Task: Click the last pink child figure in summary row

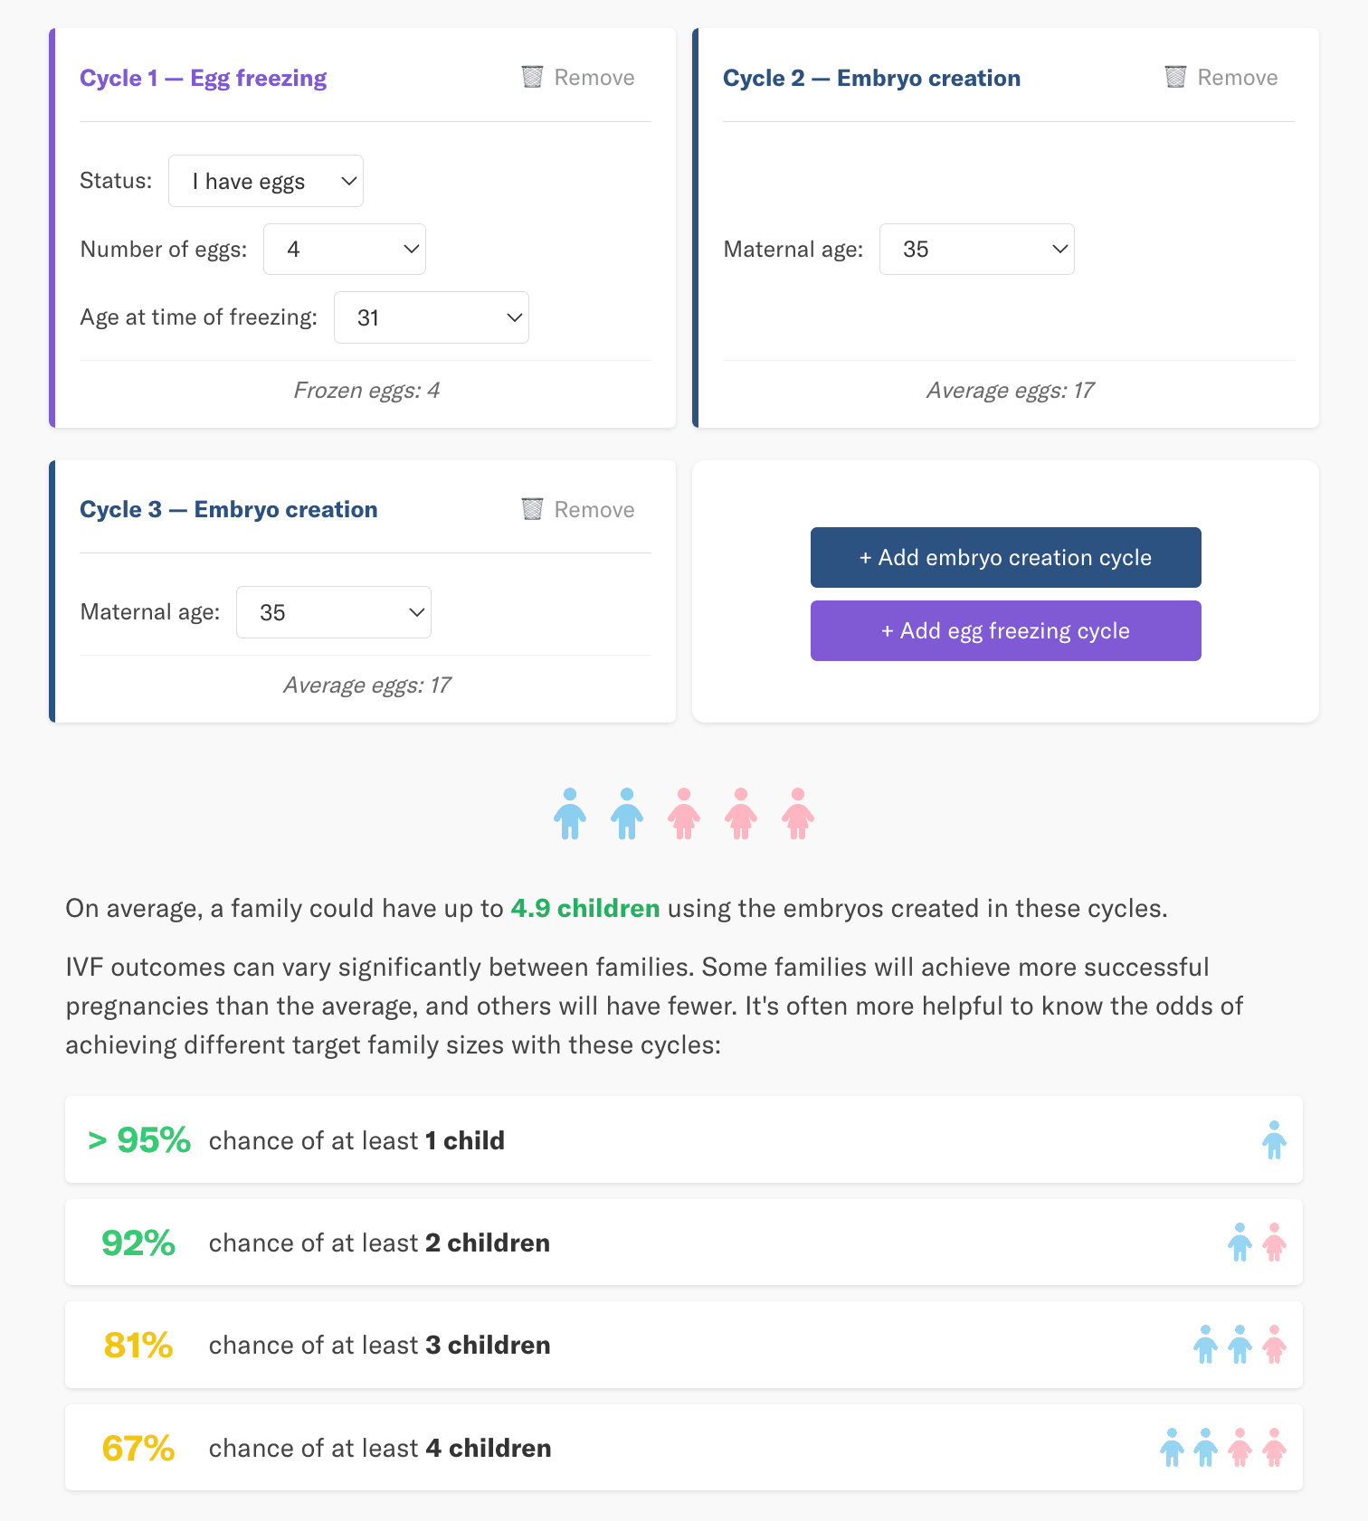Action: [798, 814]
